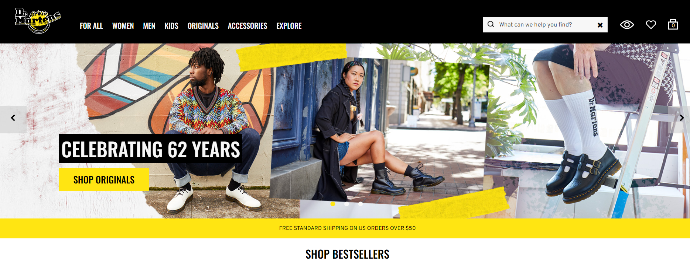Open the Originals menu
690x266 pixels.
click(203, 26)
